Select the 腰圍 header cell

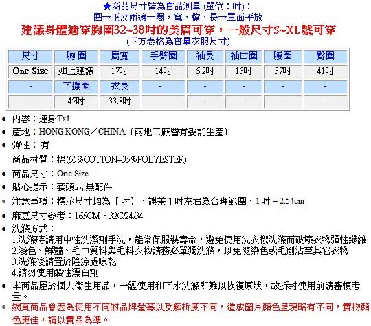tap(282, 56)
